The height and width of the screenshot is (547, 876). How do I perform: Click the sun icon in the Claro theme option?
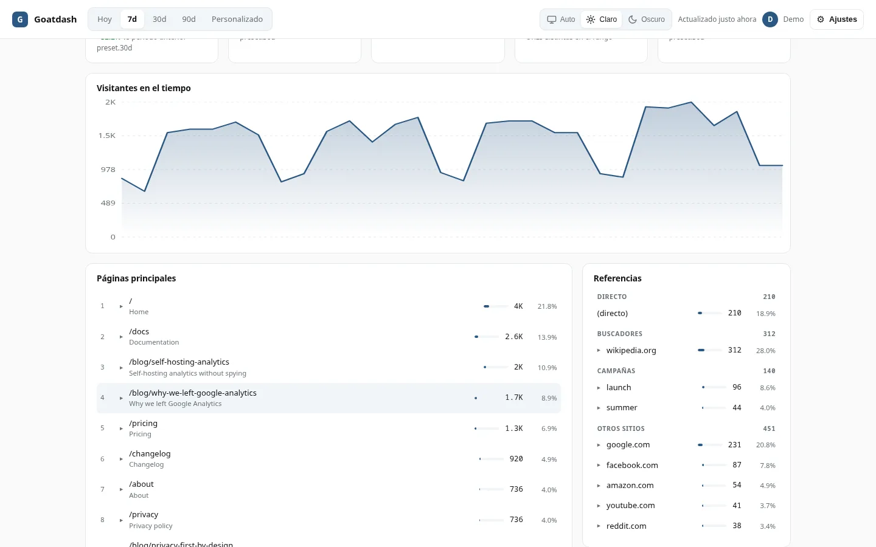[591, 19]
